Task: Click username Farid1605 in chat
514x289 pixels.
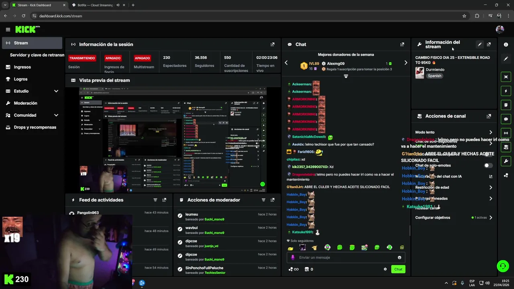Action: pos(306,152)
